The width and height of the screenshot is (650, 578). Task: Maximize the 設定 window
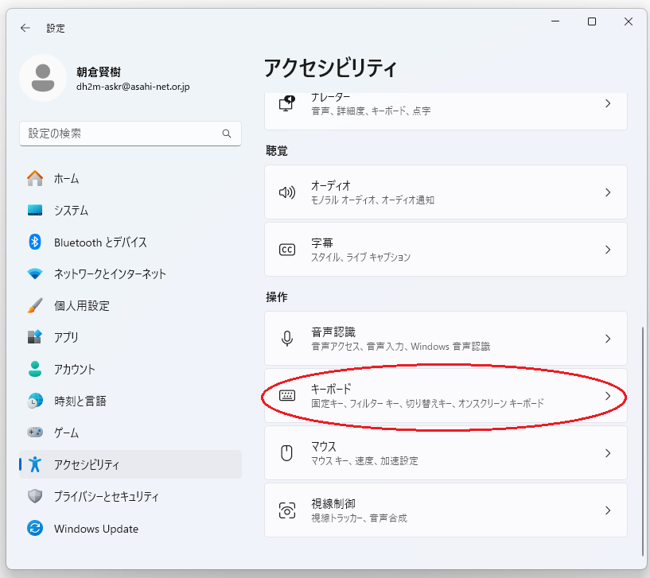click(x=592, y=21)
